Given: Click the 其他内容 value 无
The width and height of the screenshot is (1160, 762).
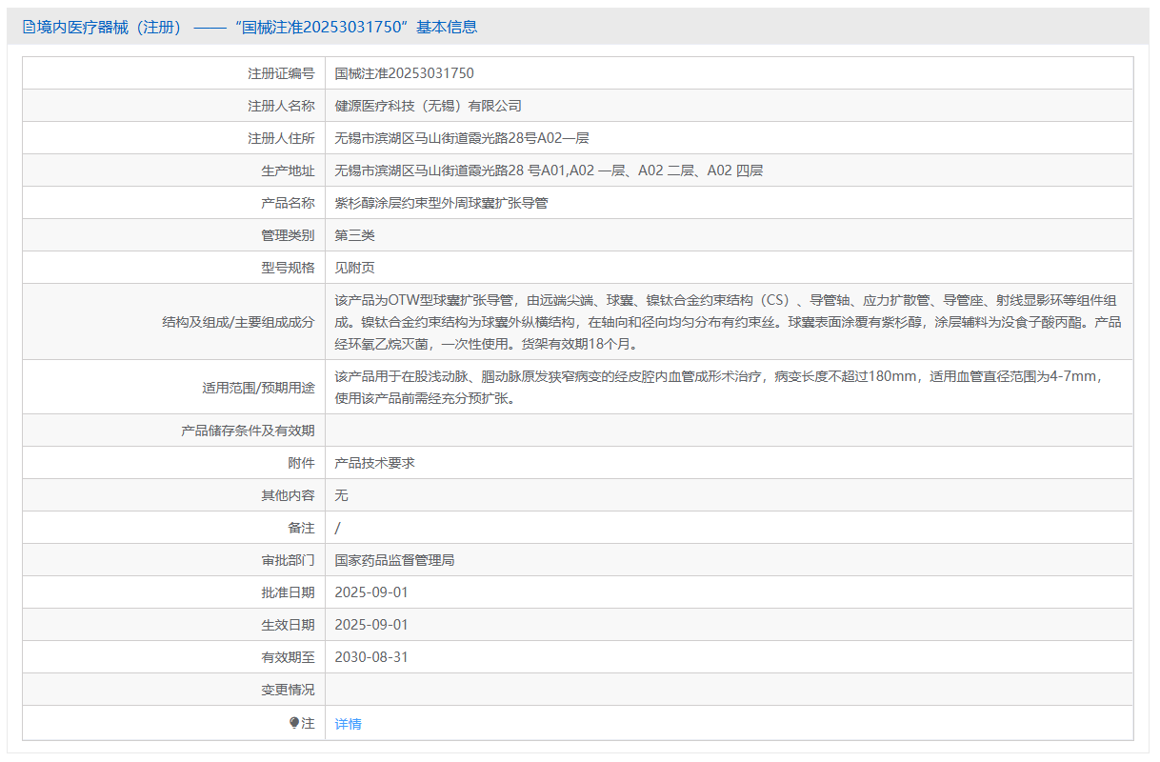Looking at the screenshot, I should click(342, 495).
